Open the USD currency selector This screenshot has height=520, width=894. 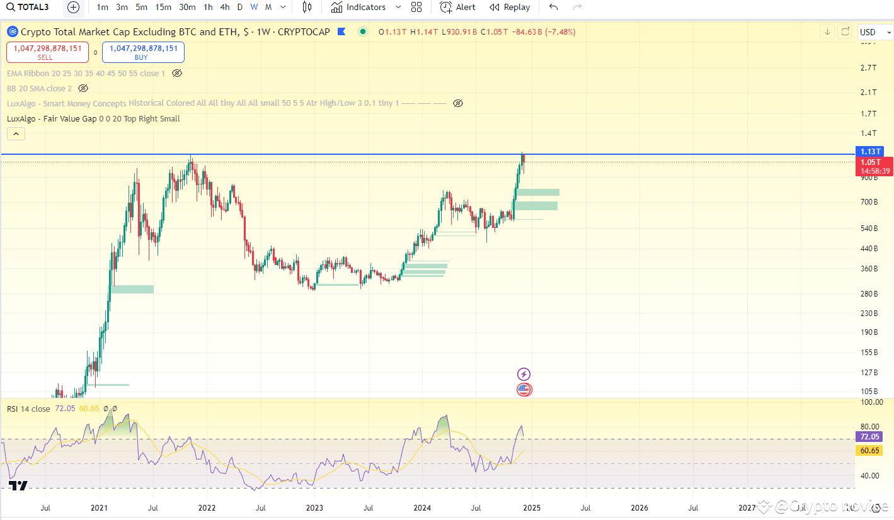(x=875, y=32)
